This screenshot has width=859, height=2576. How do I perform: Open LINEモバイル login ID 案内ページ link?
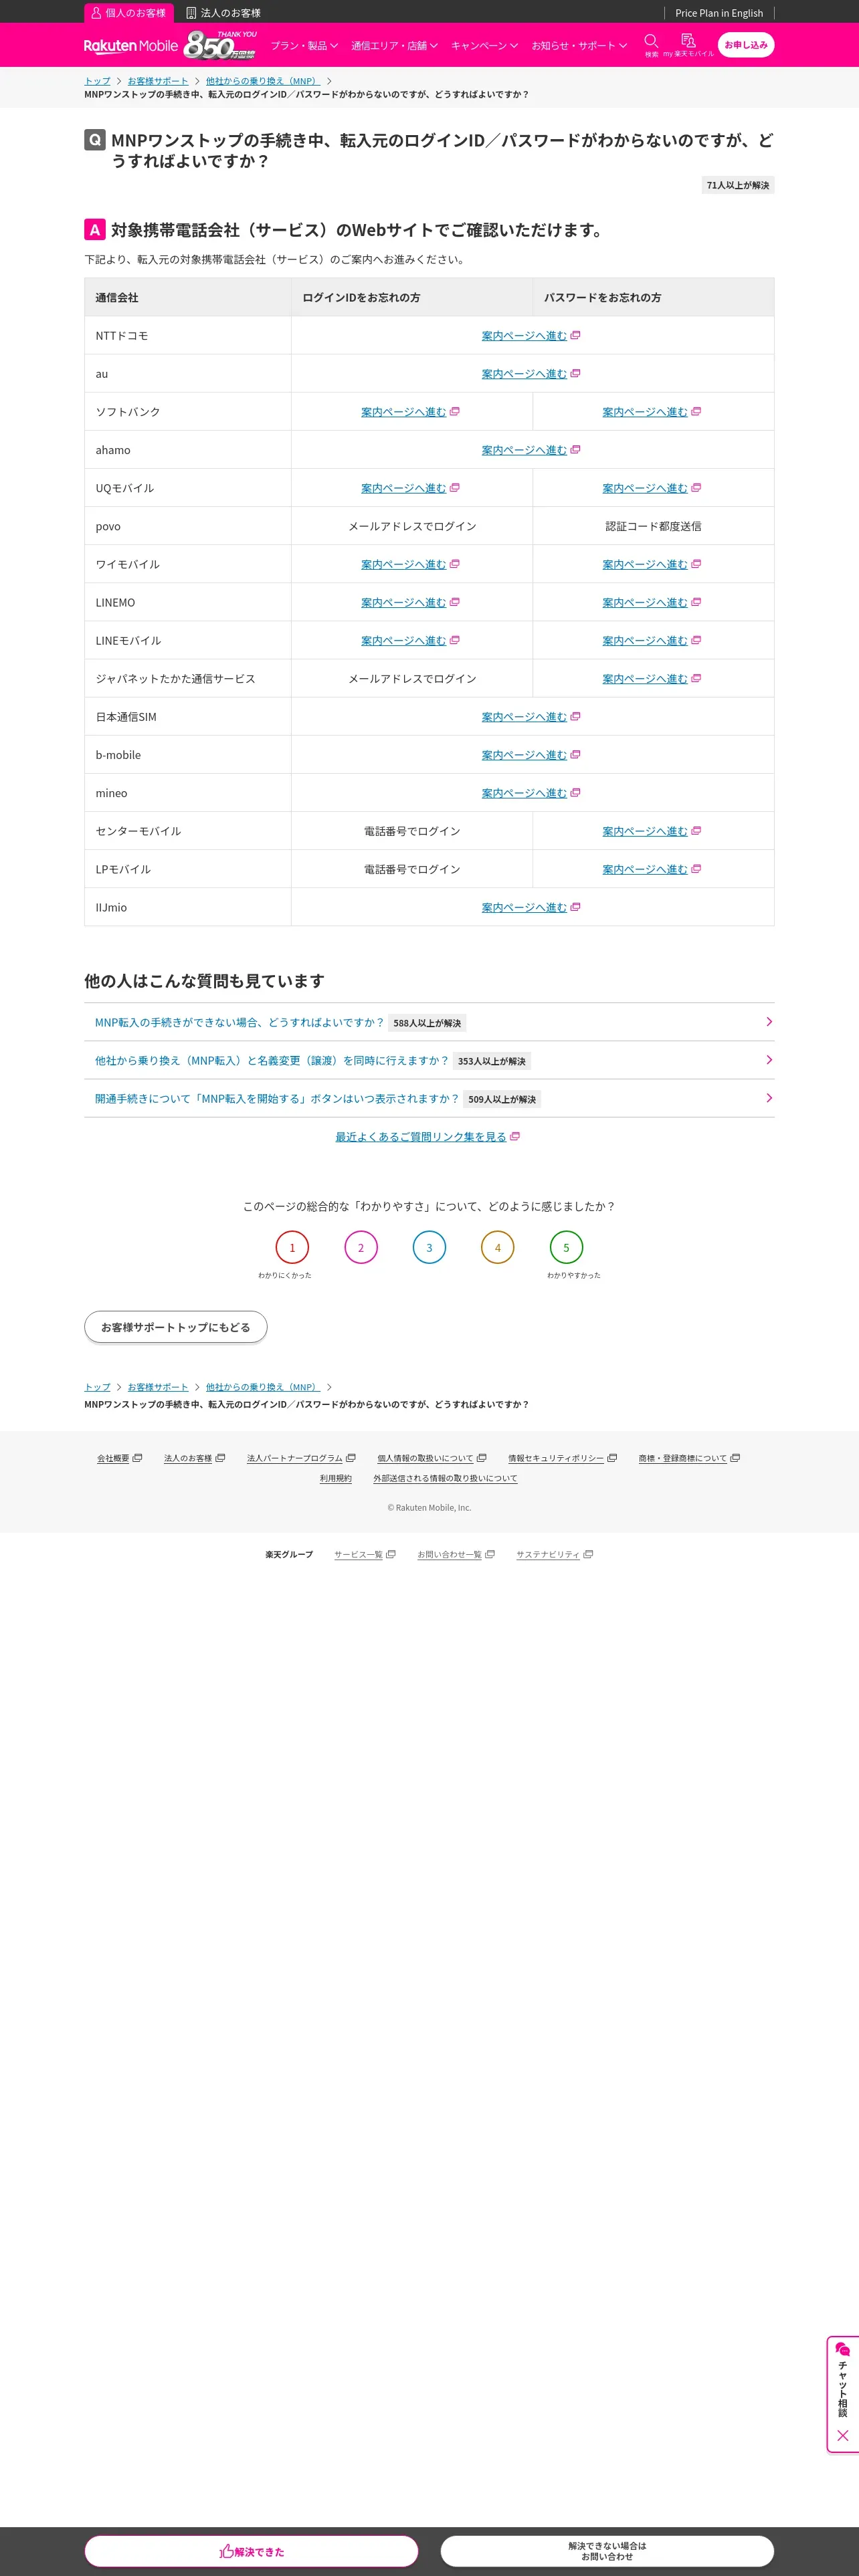click(x=410, y=640)
